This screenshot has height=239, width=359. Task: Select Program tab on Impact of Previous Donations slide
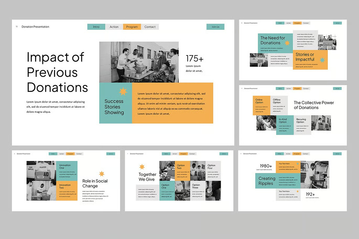[x=132, y=27]
